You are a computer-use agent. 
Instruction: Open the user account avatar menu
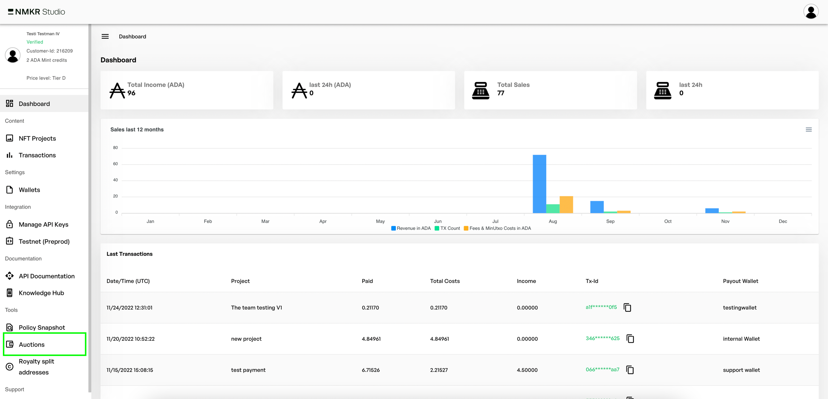click(811, 12)
